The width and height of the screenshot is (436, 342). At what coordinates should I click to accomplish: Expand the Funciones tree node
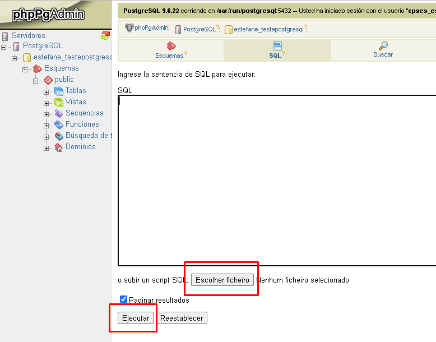(46, 126)
